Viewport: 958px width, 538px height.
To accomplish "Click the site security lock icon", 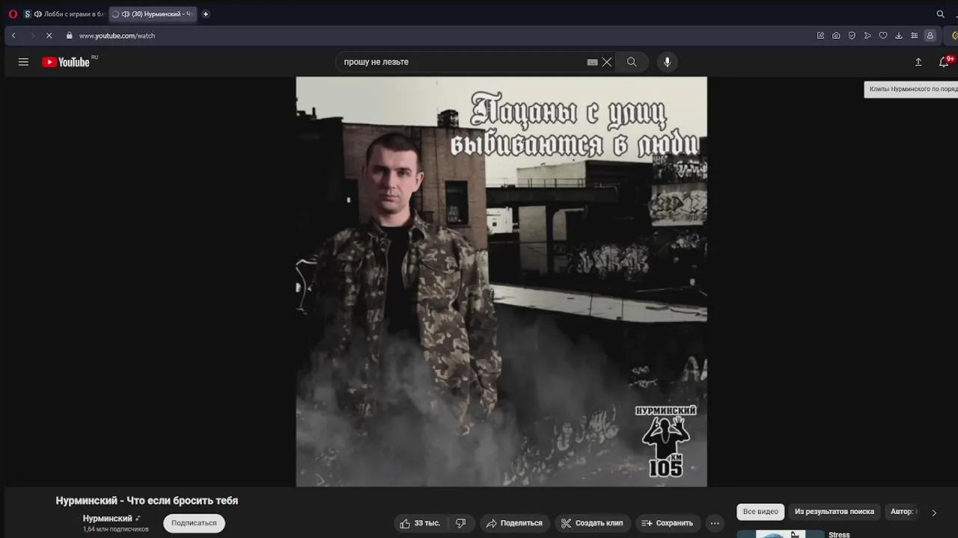I will pos(70,35).
